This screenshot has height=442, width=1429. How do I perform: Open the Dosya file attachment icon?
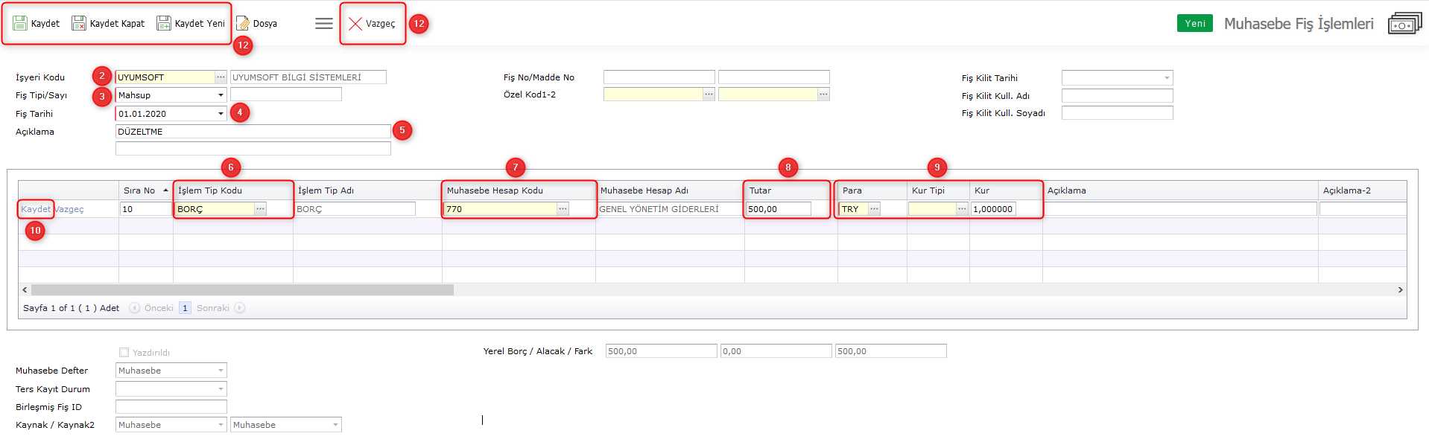(243, 24)
